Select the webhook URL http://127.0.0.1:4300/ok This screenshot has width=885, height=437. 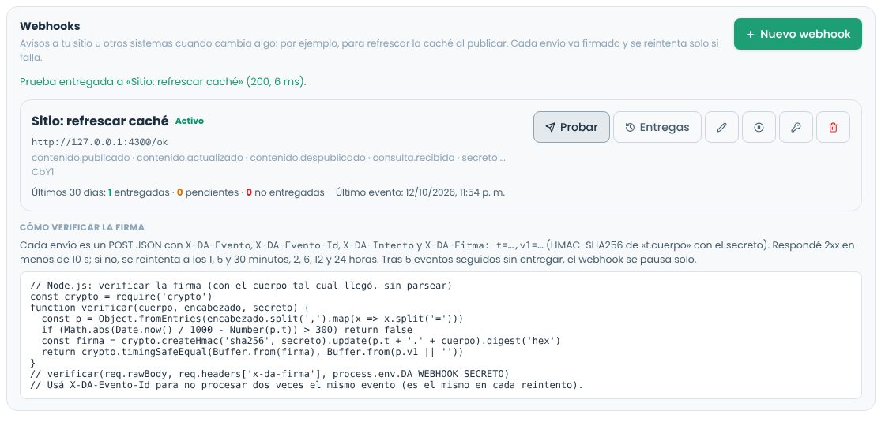coord(100,142)
